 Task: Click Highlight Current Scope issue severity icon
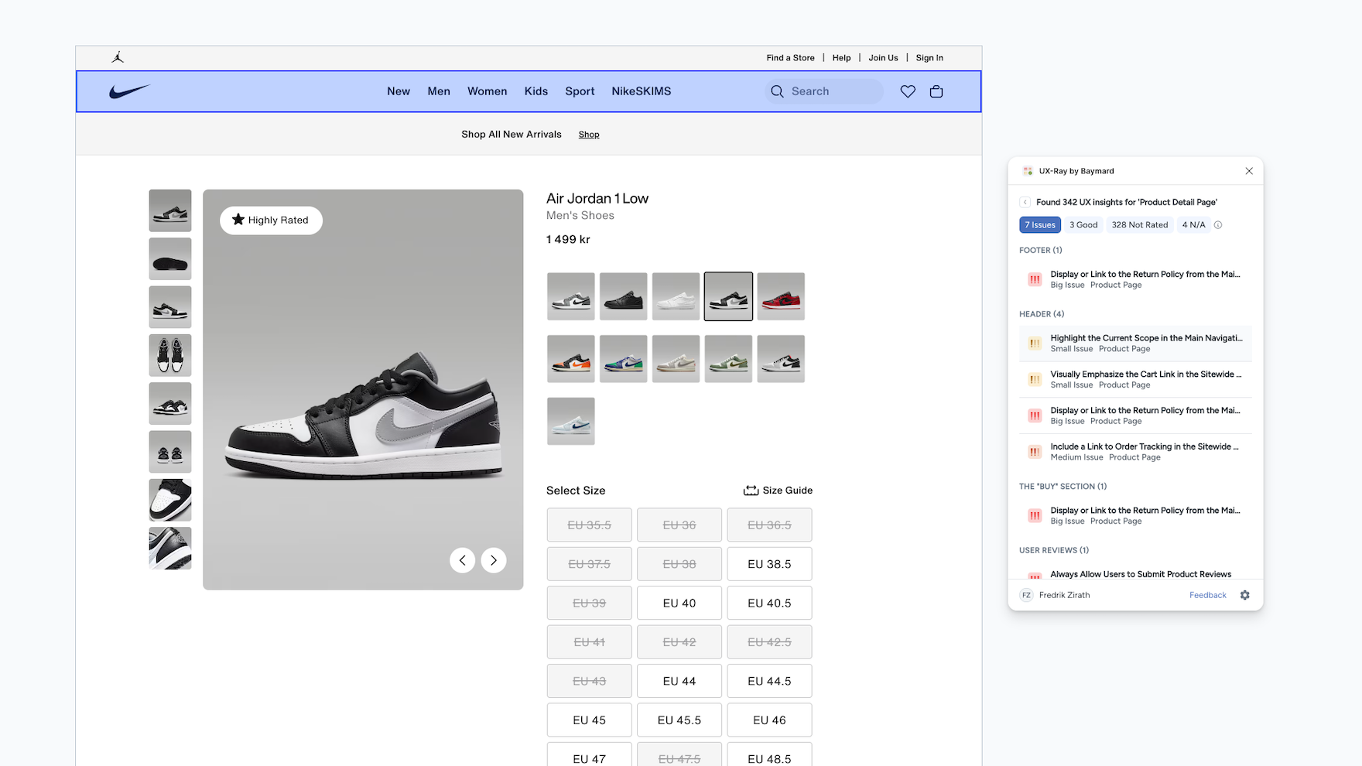[x=1035, y=343]
